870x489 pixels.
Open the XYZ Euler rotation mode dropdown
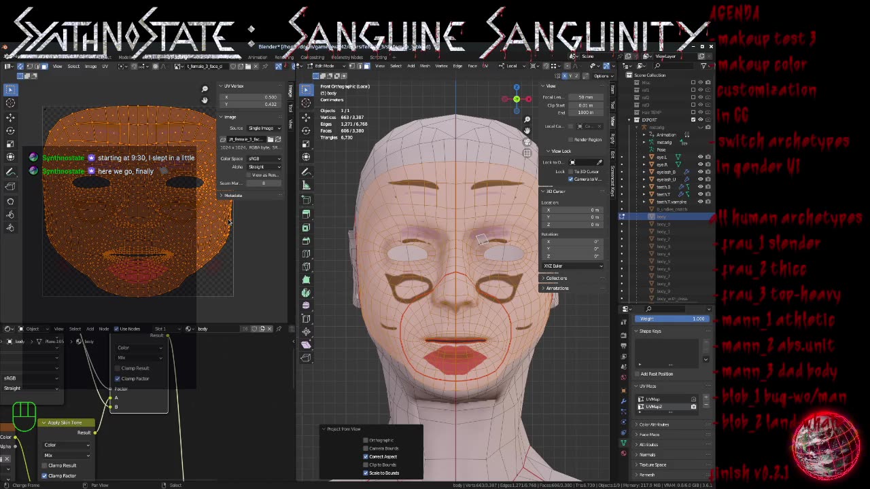(573, 266)
